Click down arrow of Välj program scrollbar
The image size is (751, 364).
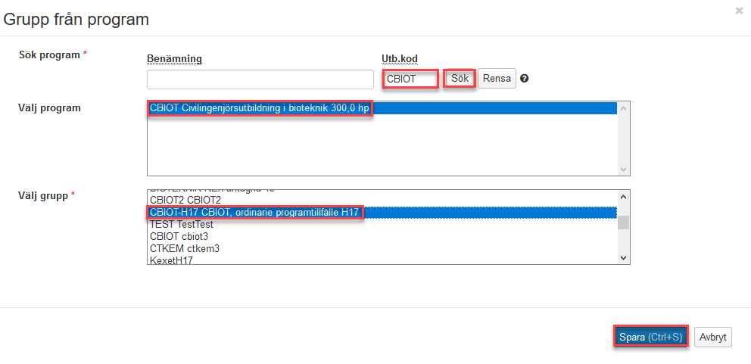(624, 170)
